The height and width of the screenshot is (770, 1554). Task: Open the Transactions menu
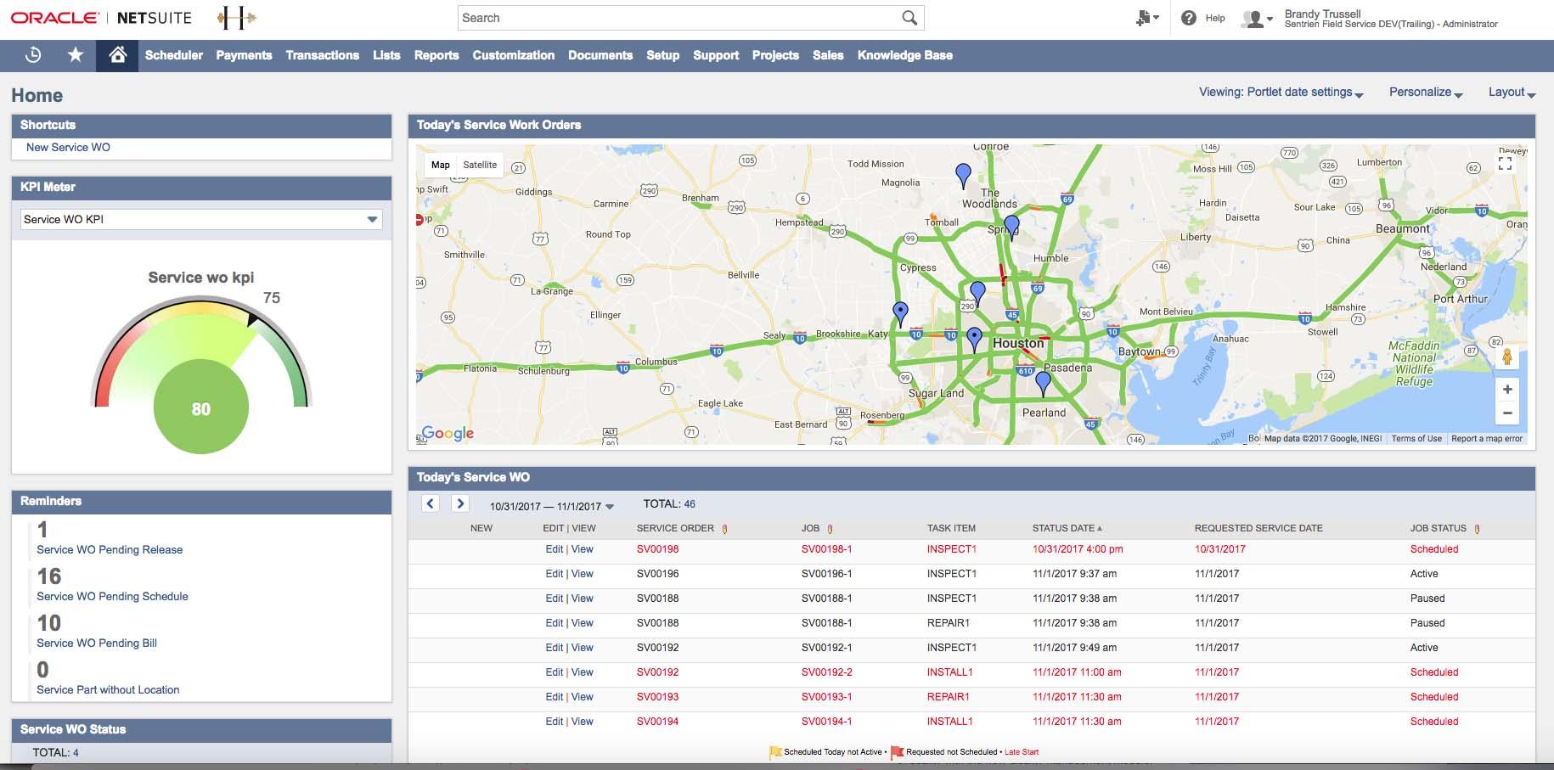point(322,55)
